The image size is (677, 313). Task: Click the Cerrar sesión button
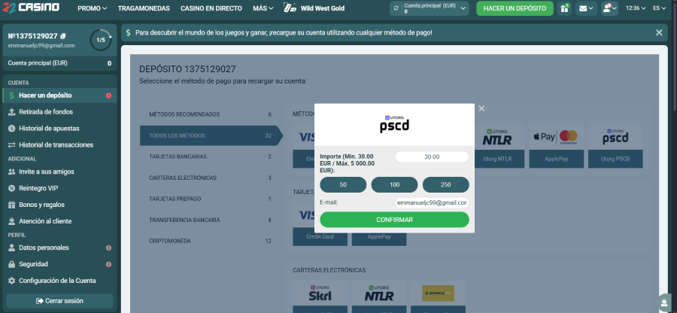click(x=59, y=300)
